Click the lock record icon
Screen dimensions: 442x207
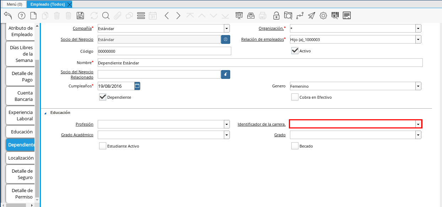(x=276, y=16)
